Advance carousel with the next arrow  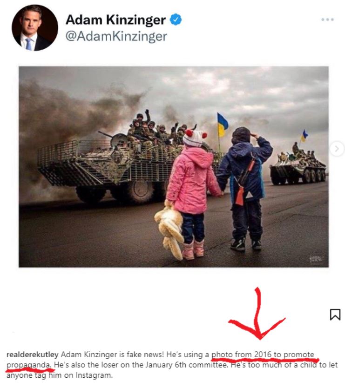[x=337, y=149]
